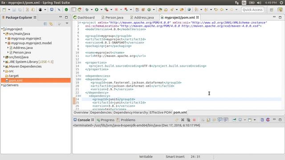Collapse the myproject tree node
The height and width of the screenshot is (160, 285).
(2, 29)
